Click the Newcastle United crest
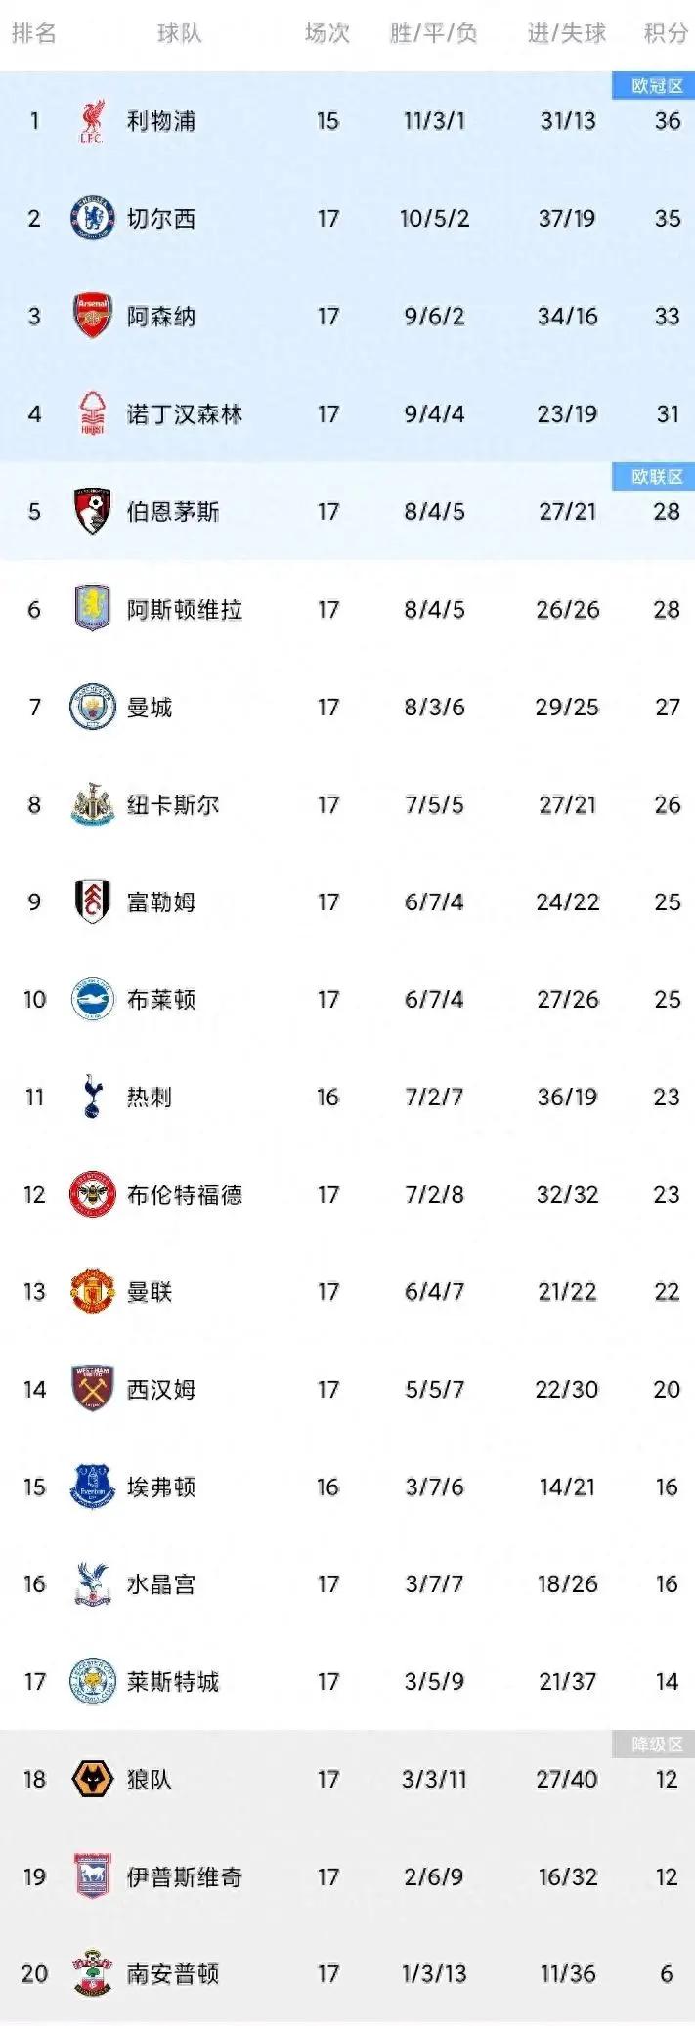 coord(93,804)
